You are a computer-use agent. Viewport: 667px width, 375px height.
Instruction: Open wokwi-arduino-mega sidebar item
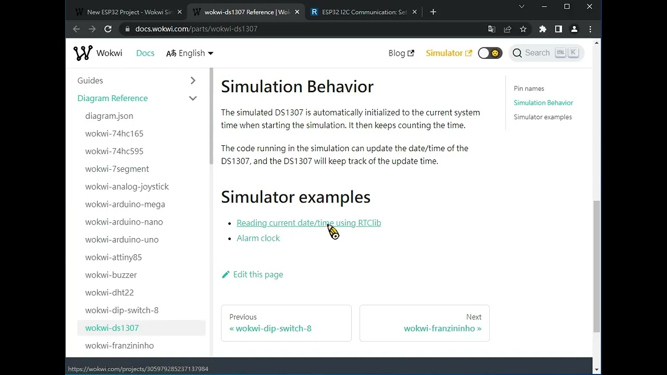coord(141,205)
